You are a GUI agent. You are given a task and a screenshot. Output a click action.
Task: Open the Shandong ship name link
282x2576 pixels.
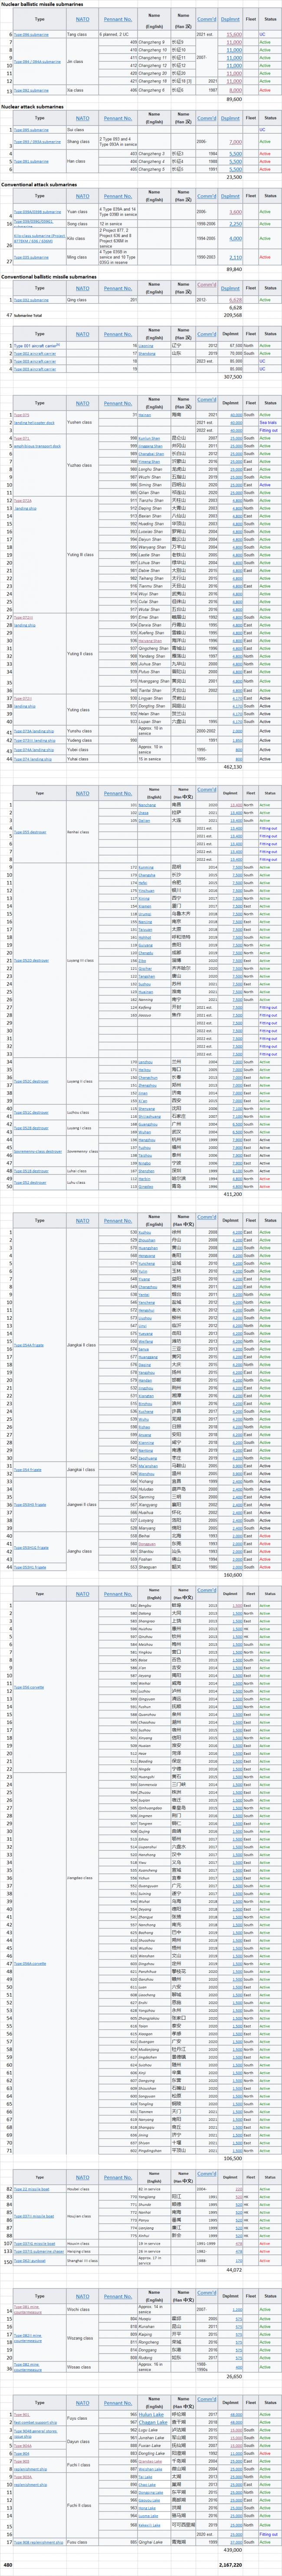(x=147, y=353)
